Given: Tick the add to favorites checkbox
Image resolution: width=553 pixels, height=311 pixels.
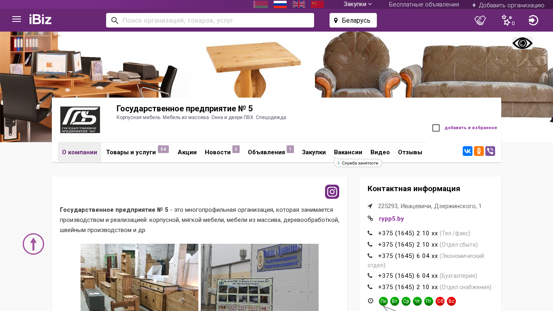Looking at the screenshot, I should 436,128.
